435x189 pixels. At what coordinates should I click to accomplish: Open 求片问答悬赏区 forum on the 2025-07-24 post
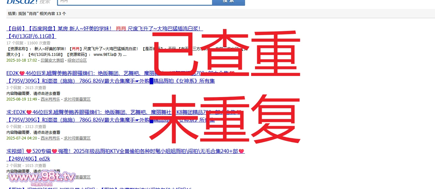[77, 138]
